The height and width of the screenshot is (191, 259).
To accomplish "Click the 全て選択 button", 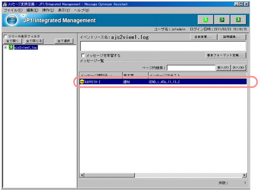I will pos(64,41).
